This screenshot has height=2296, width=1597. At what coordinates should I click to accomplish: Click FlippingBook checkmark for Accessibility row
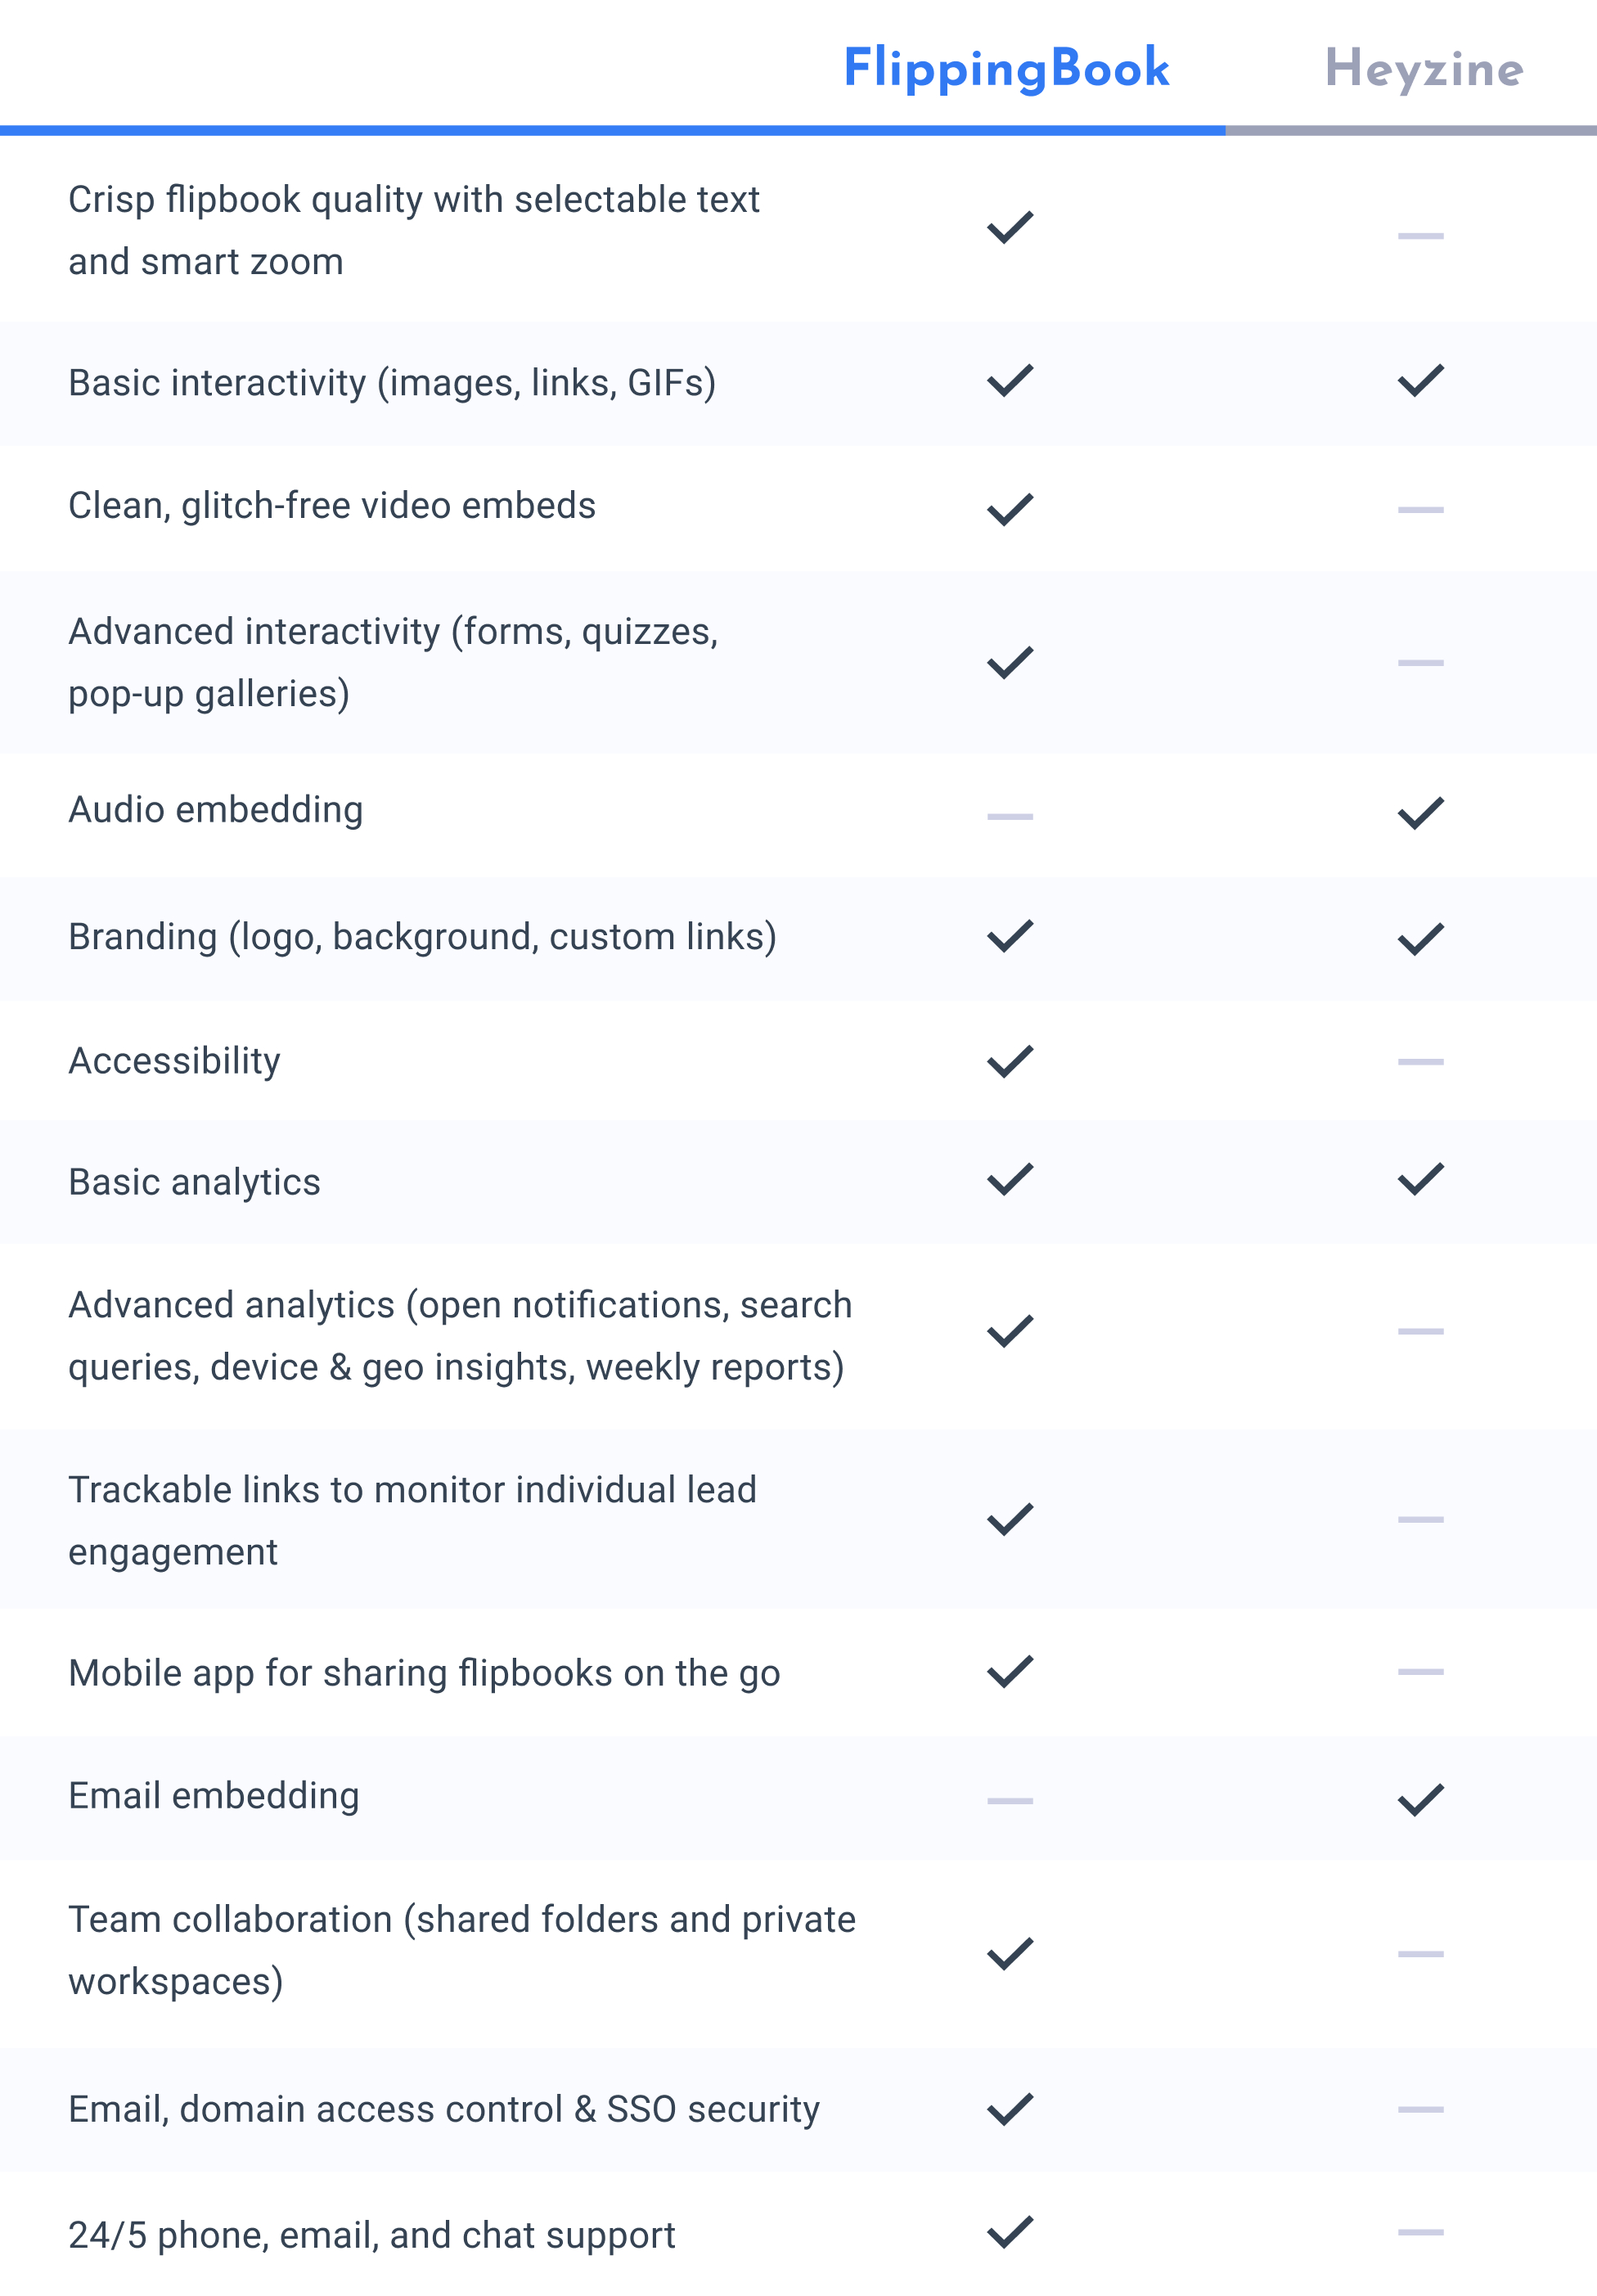(x=1010, y=1061)
